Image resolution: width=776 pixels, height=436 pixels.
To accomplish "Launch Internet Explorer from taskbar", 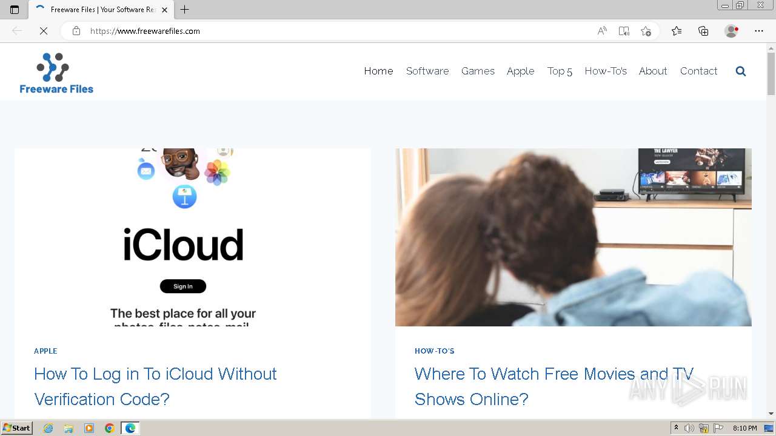I will pyautogui.click(x=48, y=428).
